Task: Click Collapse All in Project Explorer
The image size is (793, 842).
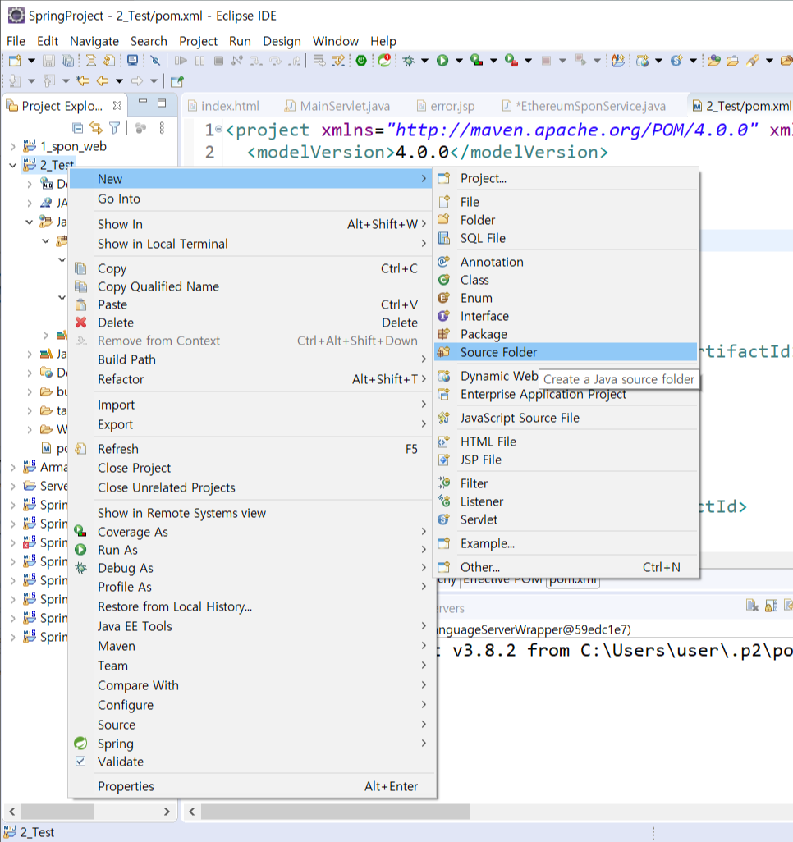Action: point(78,128)
